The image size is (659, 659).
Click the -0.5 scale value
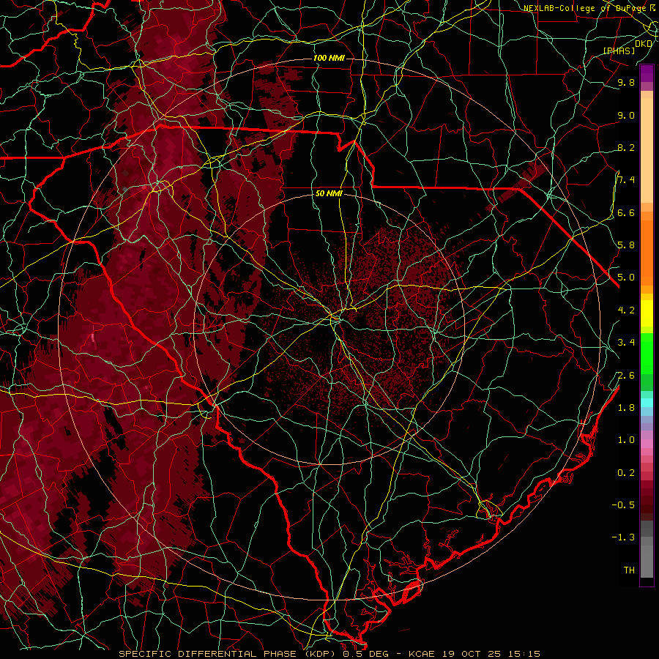click(623, 505)
